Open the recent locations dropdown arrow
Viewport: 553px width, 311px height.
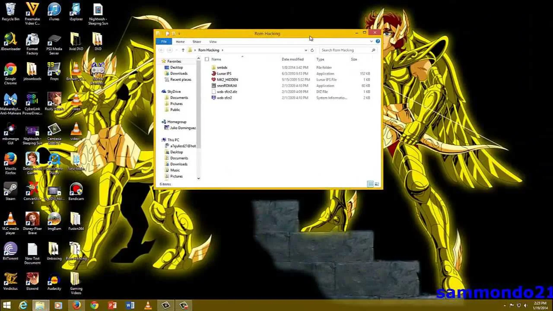coord(176,50)
